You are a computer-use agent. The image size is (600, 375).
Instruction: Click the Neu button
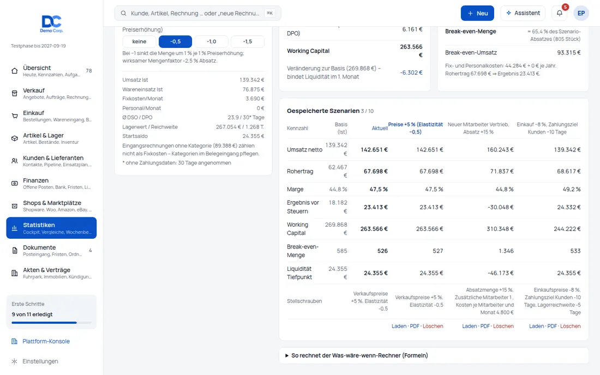coord(477,13)
